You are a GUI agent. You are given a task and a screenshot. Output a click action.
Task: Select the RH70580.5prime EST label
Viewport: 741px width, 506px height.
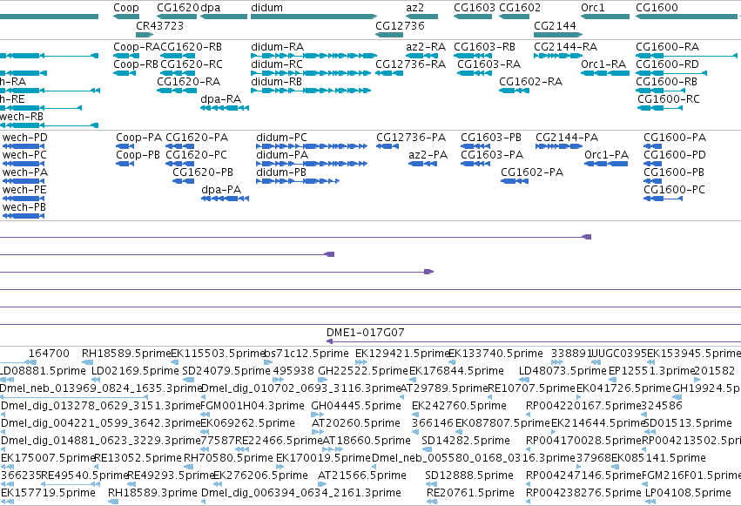coord(228,458)
